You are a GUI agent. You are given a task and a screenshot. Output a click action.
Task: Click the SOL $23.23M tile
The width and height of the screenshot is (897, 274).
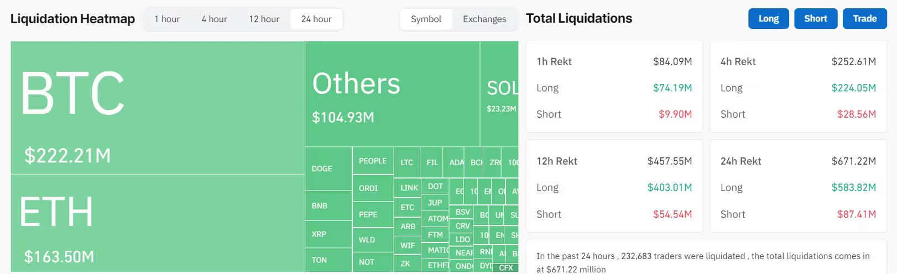tap(499, 94)
